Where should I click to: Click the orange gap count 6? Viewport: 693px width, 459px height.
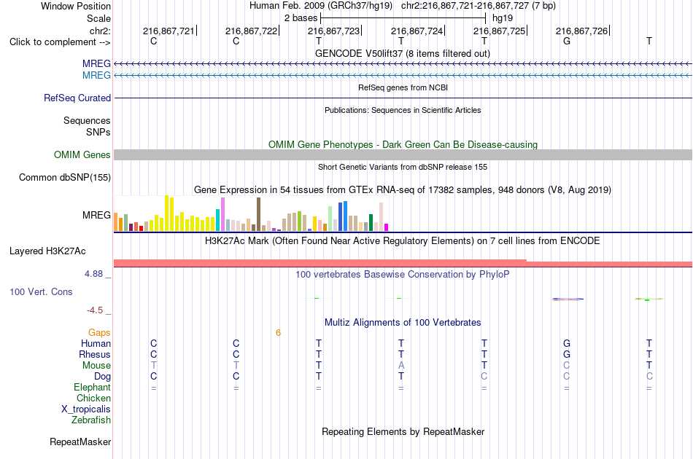tap(278, 333)
